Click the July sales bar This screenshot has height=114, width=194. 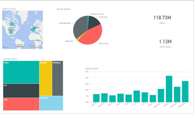(145, 97)
